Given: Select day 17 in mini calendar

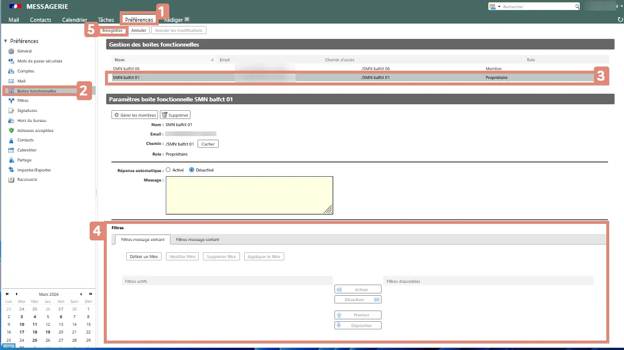Looking at the screenshot, I should [21, 332].
